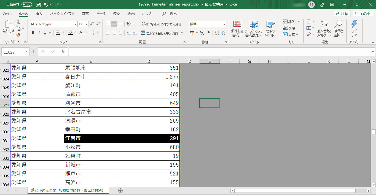The image size is (376, 195).
Task: Switch to the 表示 ribbon tab
Action: 131,13
